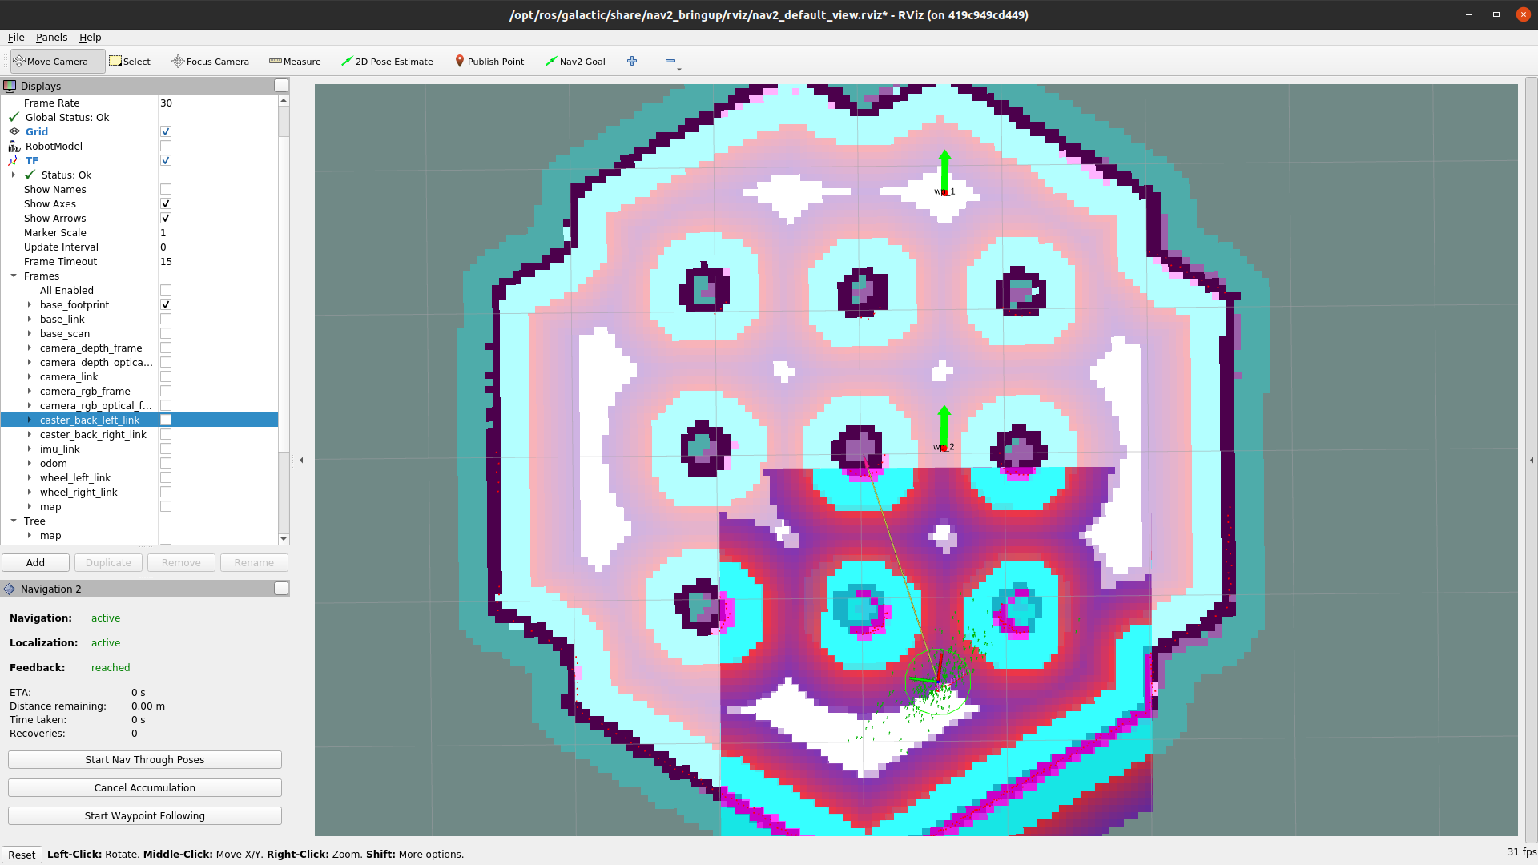Click the Navigation 2 panel icon
1538x865 pixels.
click(10, 589)
